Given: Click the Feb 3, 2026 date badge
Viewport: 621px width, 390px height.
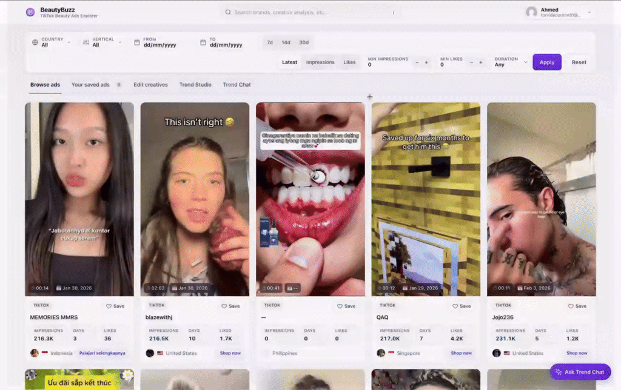Looking at the screenshot, I should coord(534,288).
